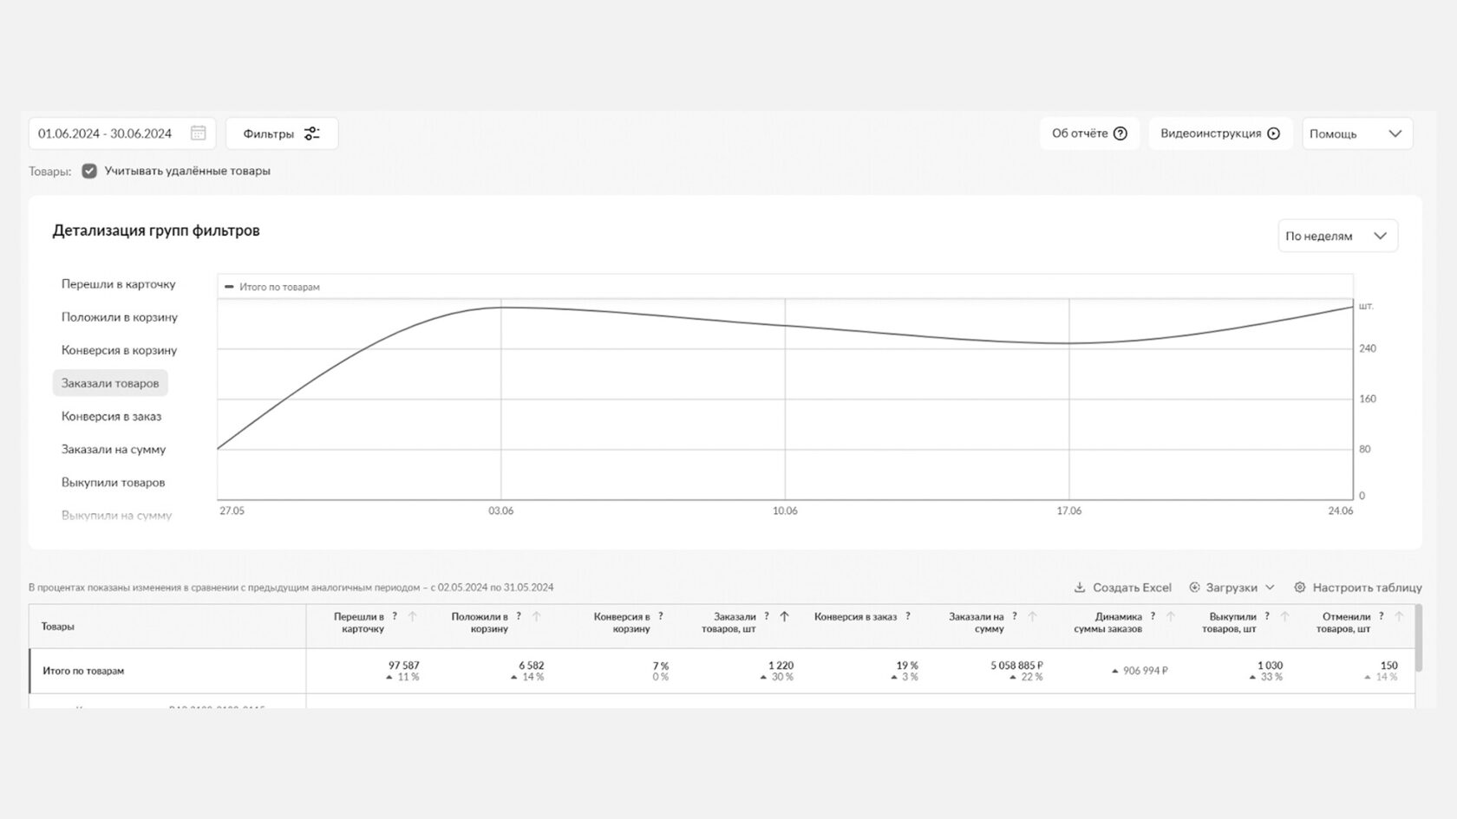Sort by Перешли в карточку arrow
Image resolution: width=1457 pixels, height=819 pixels.
tap(413, 616)
